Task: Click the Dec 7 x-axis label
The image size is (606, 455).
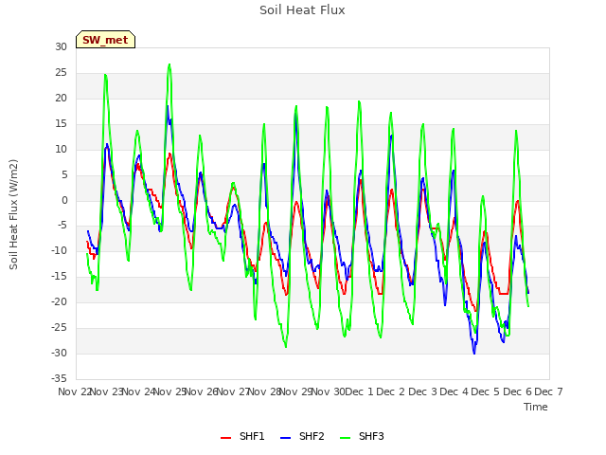Action: point(548,391)
